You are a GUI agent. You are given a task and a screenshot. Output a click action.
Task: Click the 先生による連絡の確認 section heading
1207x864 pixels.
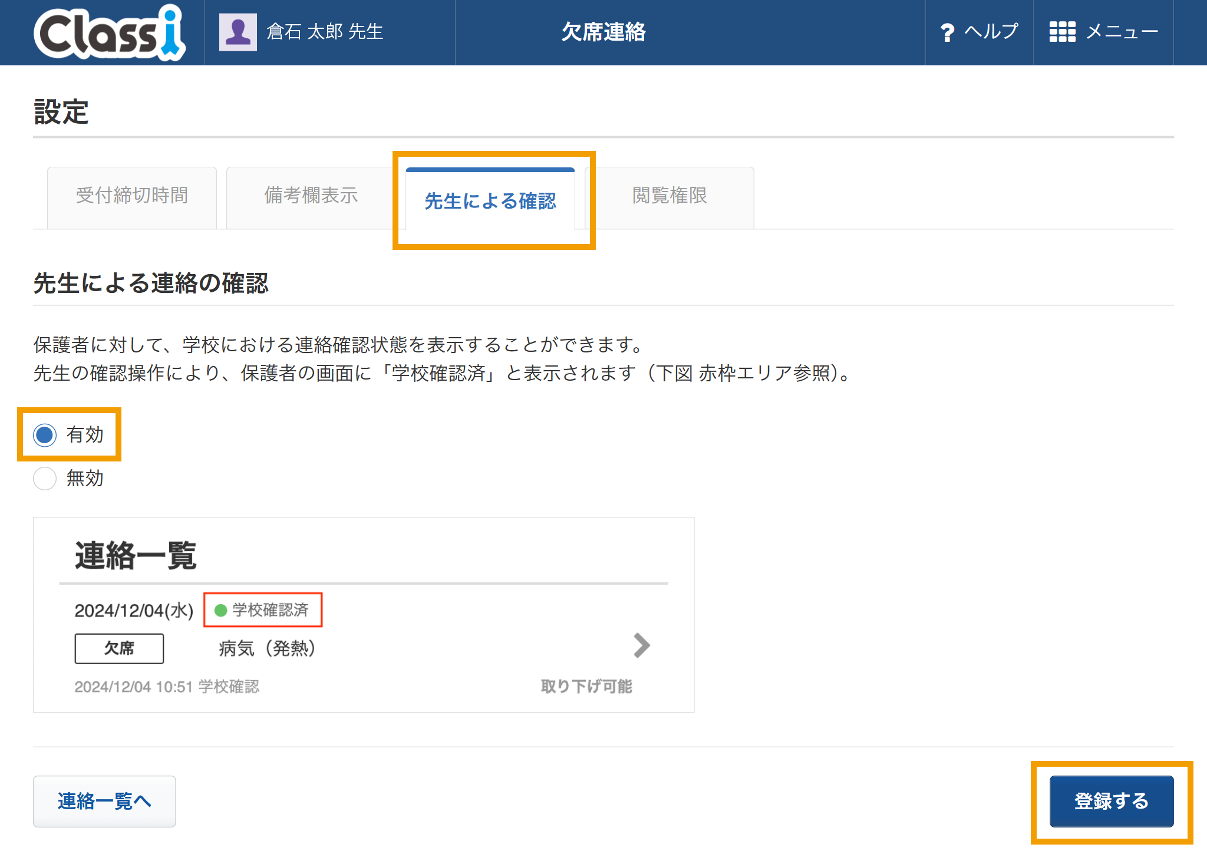coord(151,283)
